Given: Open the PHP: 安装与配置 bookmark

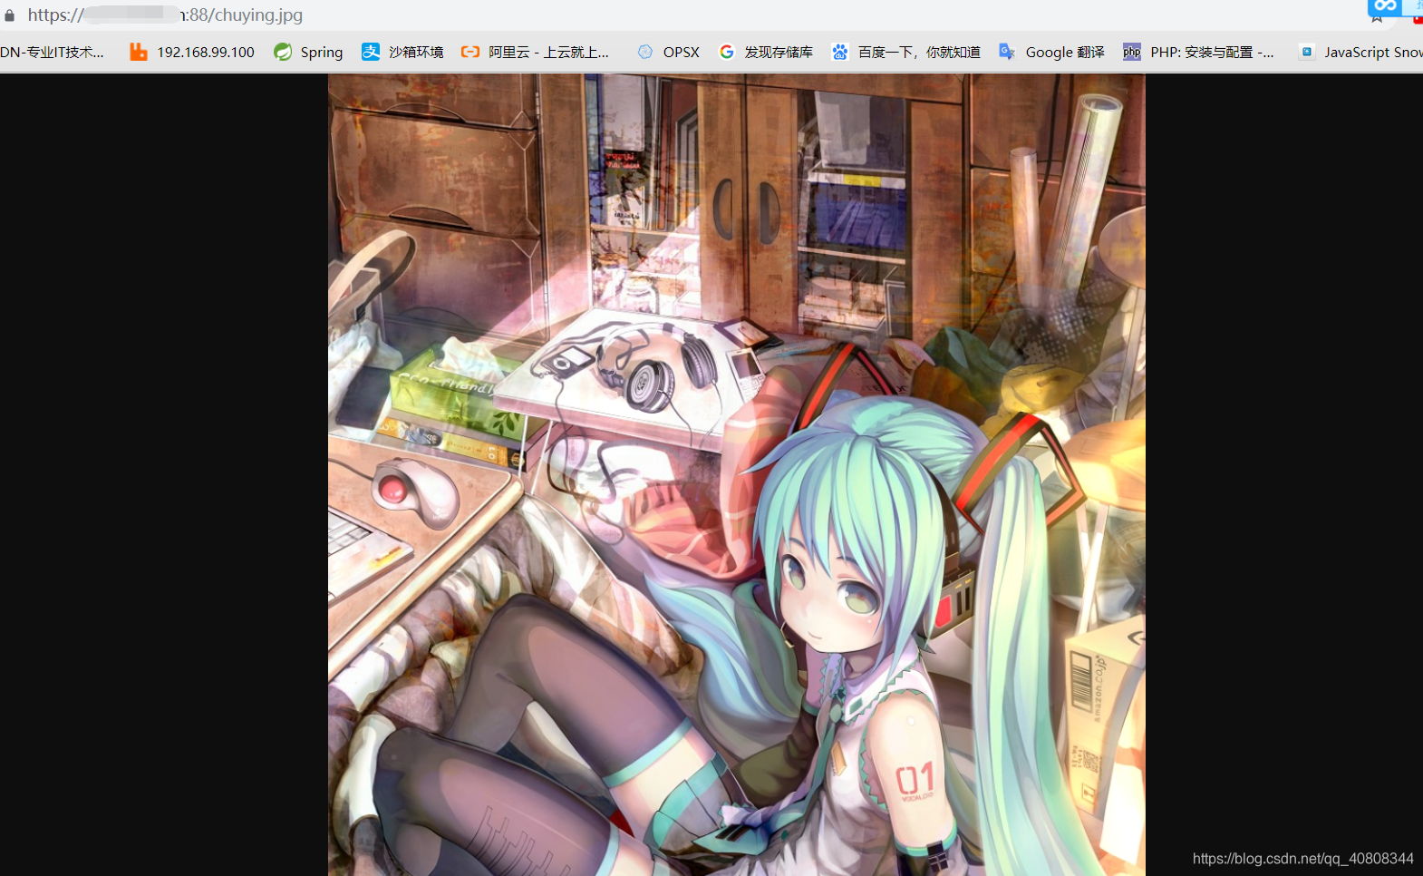Looking at the screenshot, I should click(1212, 53).
